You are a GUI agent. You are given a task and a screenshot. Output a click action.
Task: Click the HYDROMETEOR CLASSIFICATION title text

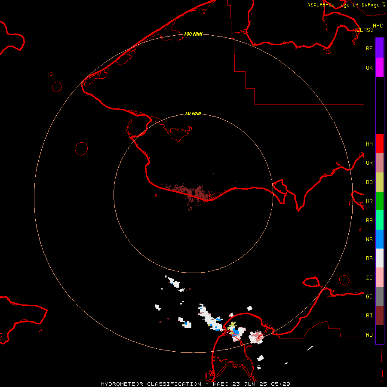point(151,384)
